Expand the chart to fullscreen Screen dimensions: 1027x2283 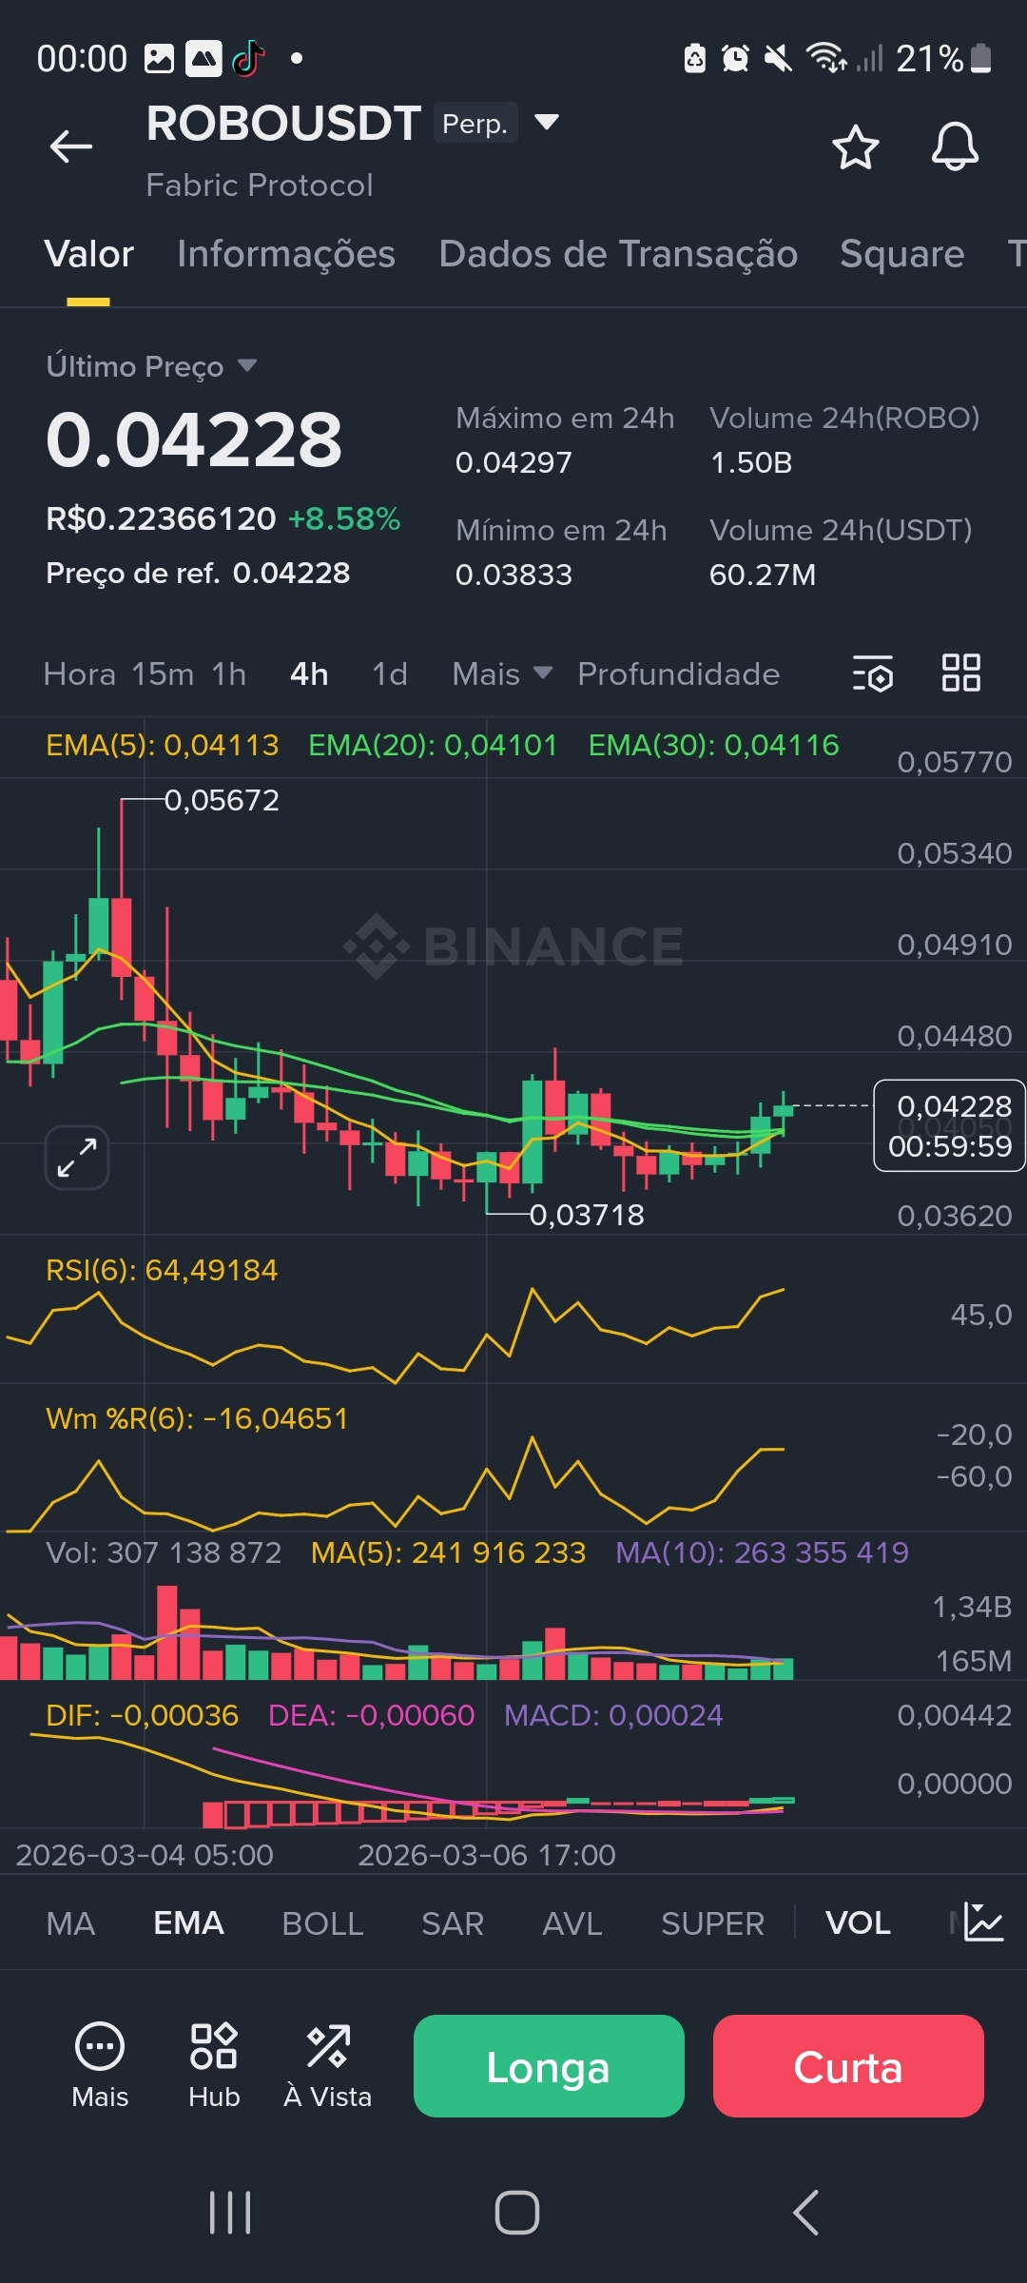coord(77,1157)
